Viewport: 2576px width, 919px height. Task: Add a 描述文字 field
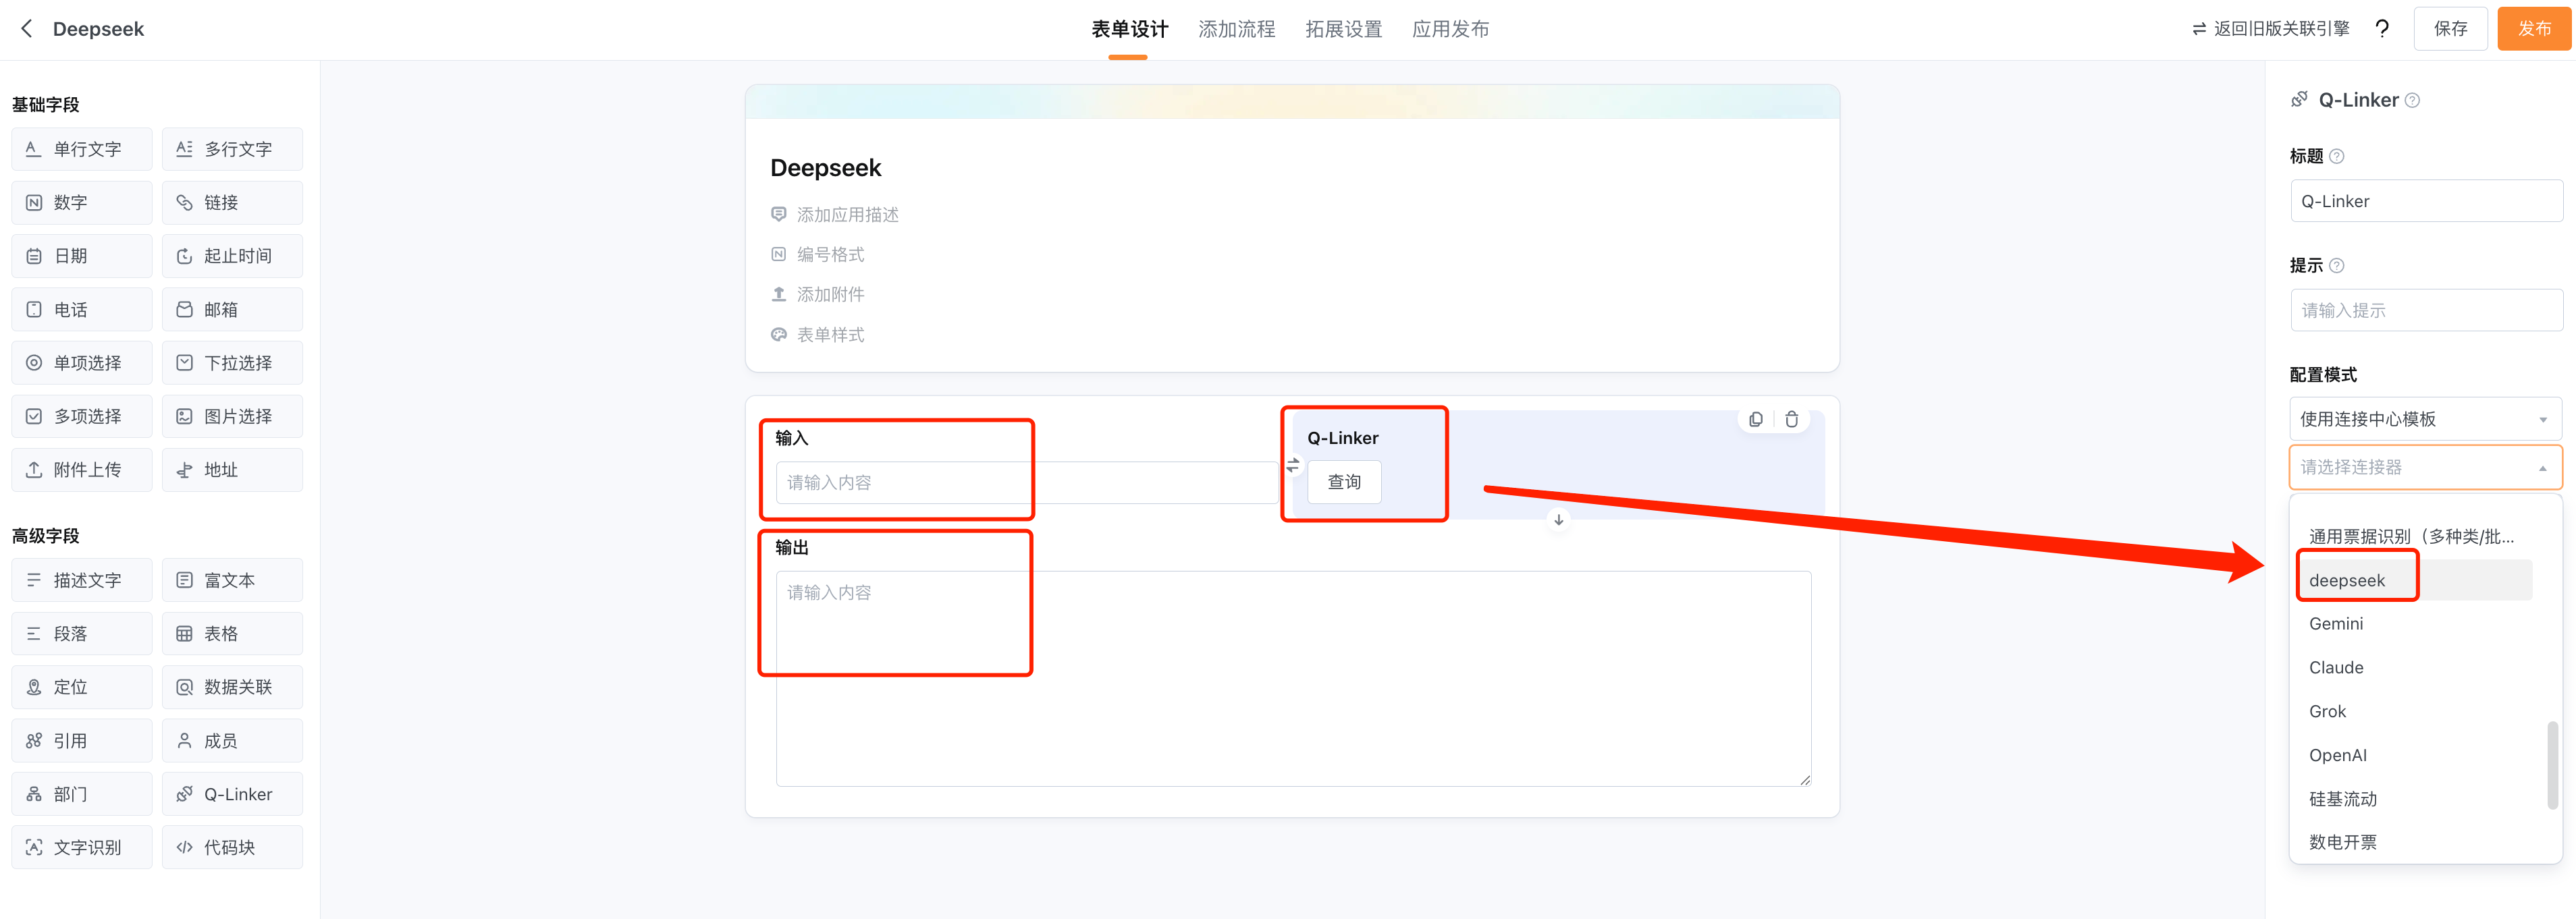click(82, 581)
